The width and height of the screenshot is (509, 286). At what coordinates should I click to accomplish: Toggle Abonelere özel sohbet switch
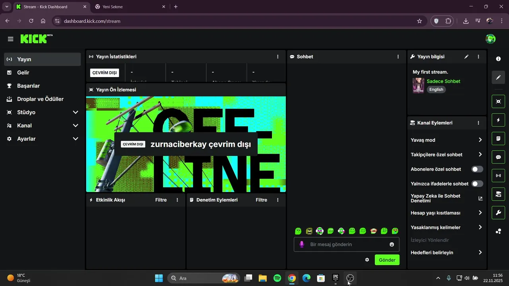coord(477,169)
